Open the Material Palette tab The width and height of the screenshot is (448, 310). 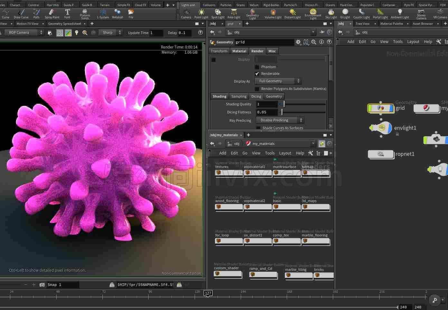tap(391, 23)
